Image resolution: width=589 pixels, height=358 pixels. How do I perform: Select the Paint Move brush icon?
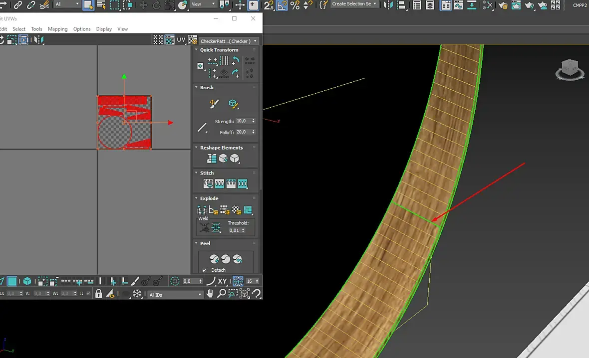214,104
